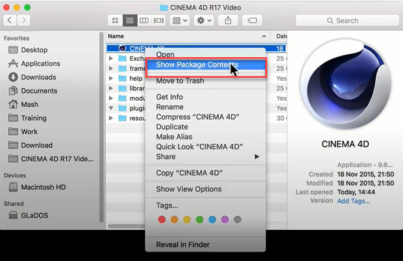
Task: Switch to list view
Action: [130, 21]
